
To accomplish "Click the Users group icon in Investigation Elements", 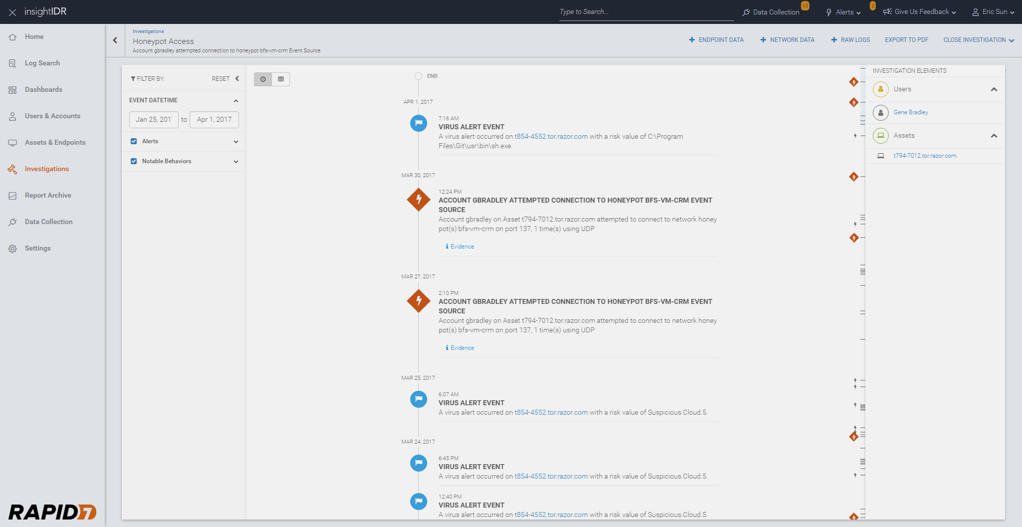I will click(881, 89).
